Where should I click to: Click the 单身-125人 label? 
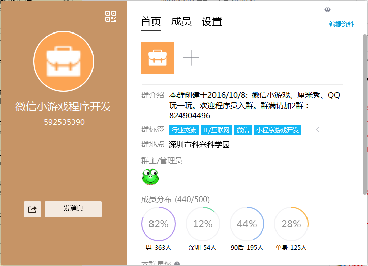pos(291,248)
